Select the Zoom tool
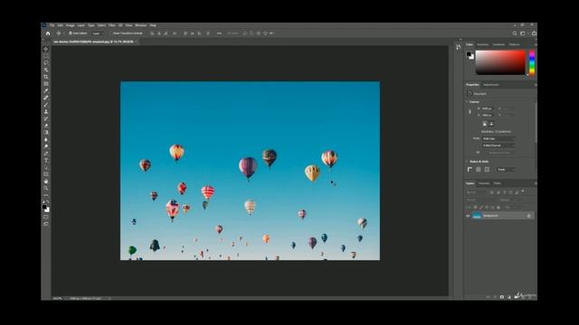 (46, 189)
